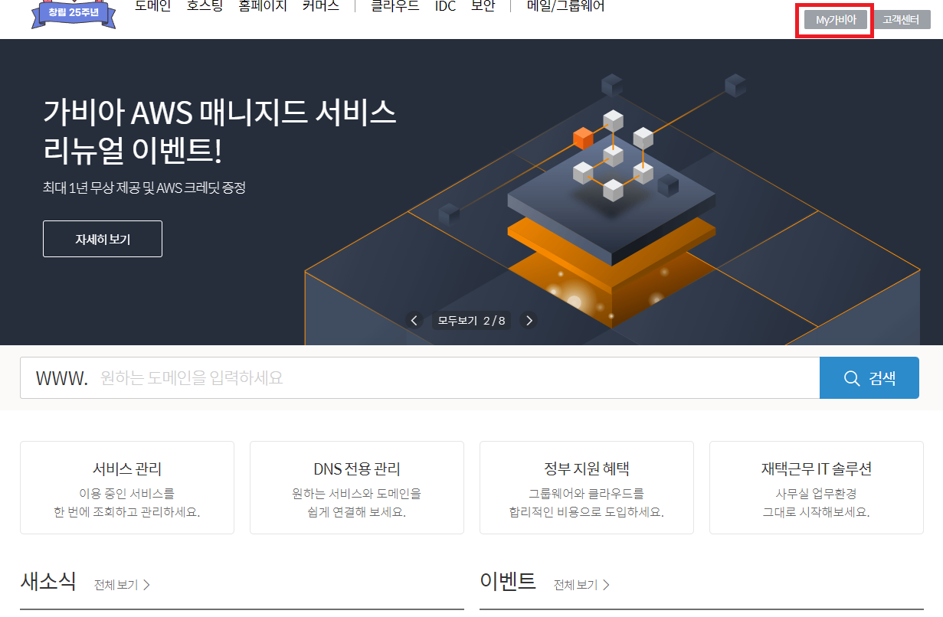Advance to the next banner slide arrow
The width and height of the screenshot is (943, 617).
(x=529, y=320)
